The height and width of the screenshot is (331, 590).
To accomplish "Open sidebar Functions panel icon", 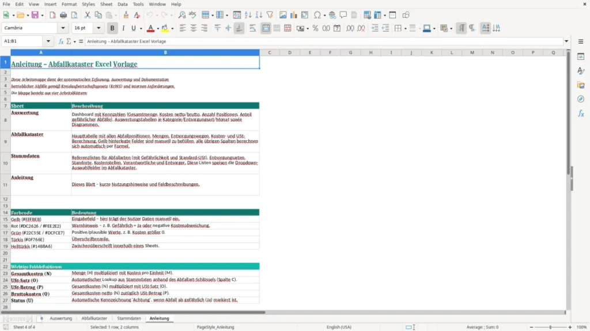I will (x=581, y=113).
